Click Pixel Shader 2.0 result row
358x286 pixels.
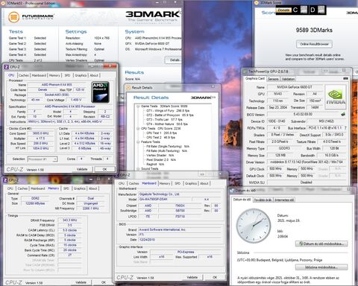161,160
